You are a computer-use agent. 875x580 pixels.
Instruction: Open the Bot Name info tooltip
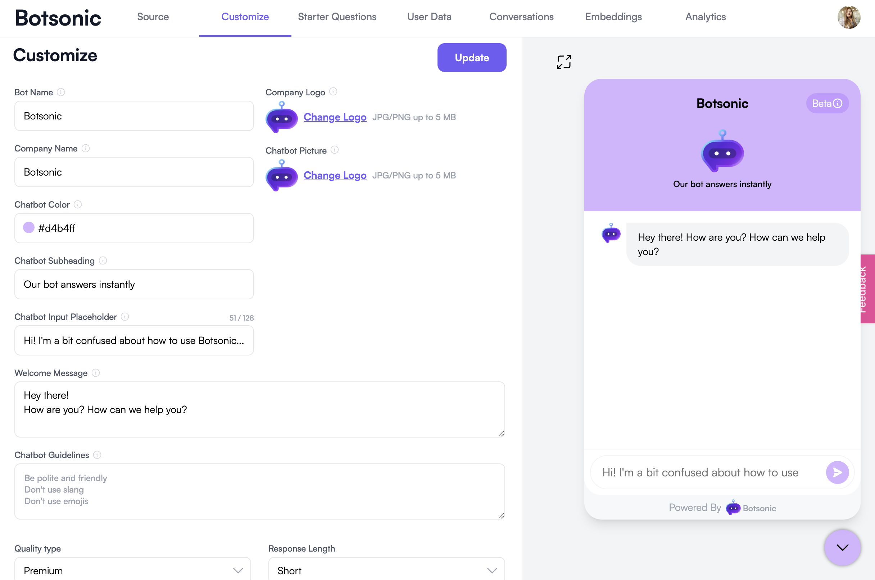pos(60,92)
